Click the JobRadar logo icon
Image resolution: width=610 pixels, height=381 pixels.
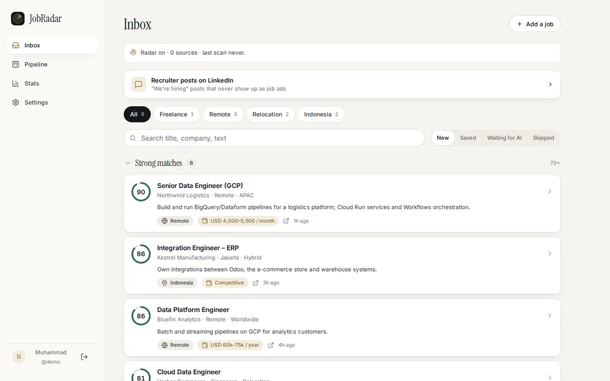point(18,19)
